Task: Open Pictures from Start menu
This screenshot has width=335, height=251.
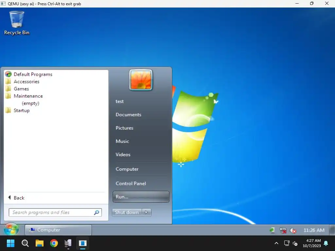Action: (125, 128)
